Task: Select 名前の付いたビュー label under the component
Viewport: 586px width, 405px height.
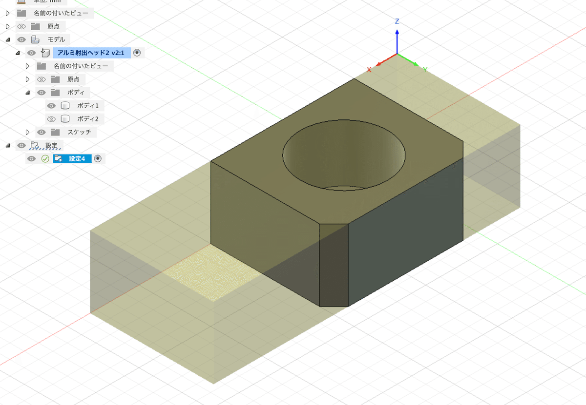Action: [x=81, y=66]
